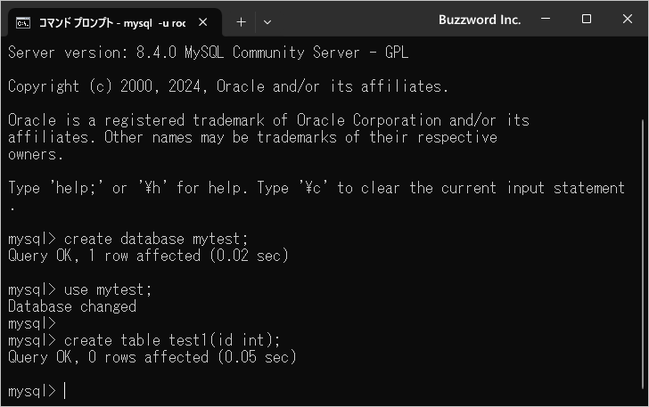Focus the active mysql> prompt with the cursor

37,390
